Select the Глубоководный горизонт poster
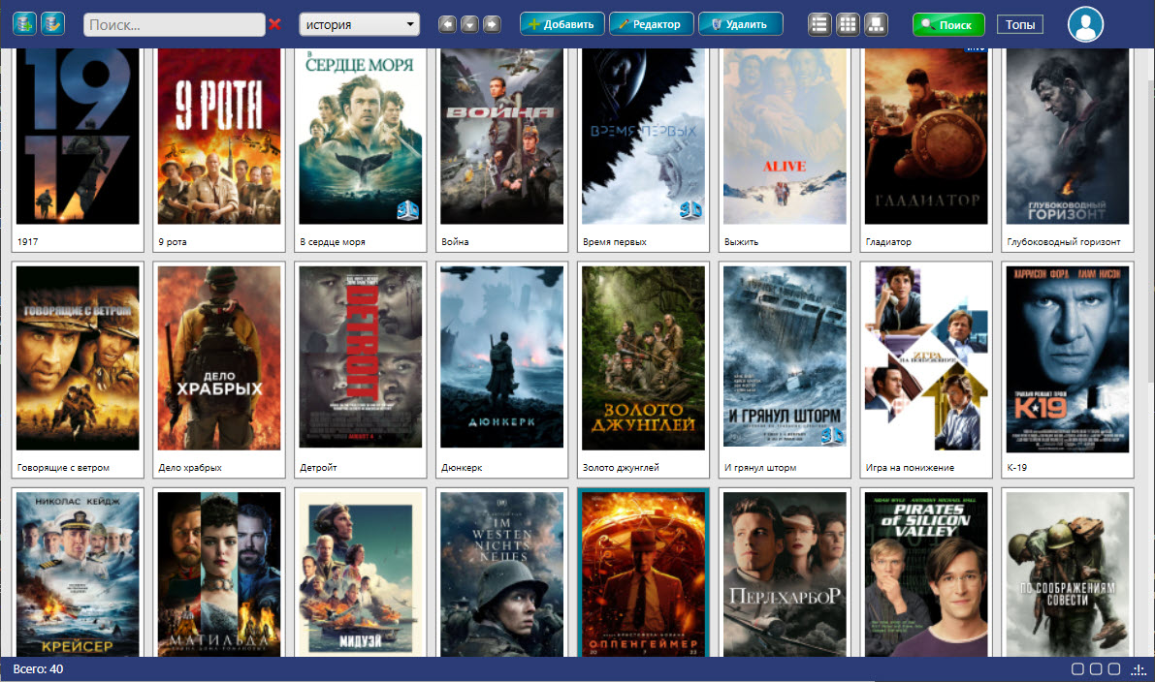The width and height of the screenshot is (1155, 682). 1068,136
